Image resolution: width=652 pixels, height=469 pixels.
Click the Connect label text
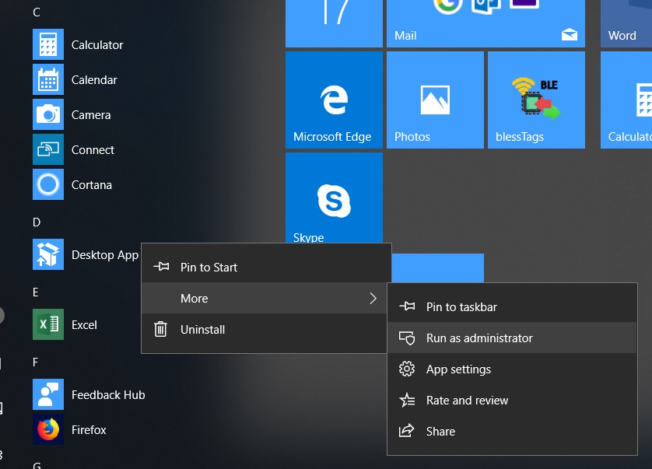(93, 149)
